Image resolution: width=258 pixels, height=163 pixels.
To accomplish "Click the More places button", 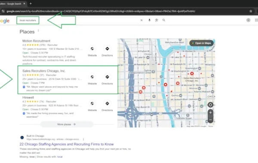I will point(67,124).
